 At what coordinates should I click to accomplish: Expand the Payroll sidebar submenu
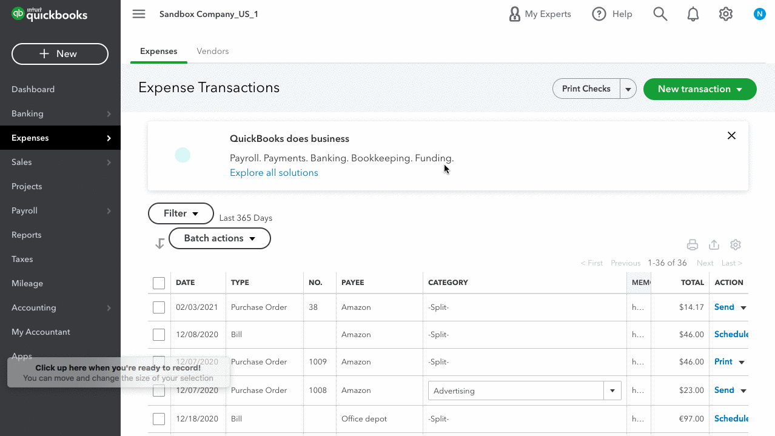(x=109, y=210)
